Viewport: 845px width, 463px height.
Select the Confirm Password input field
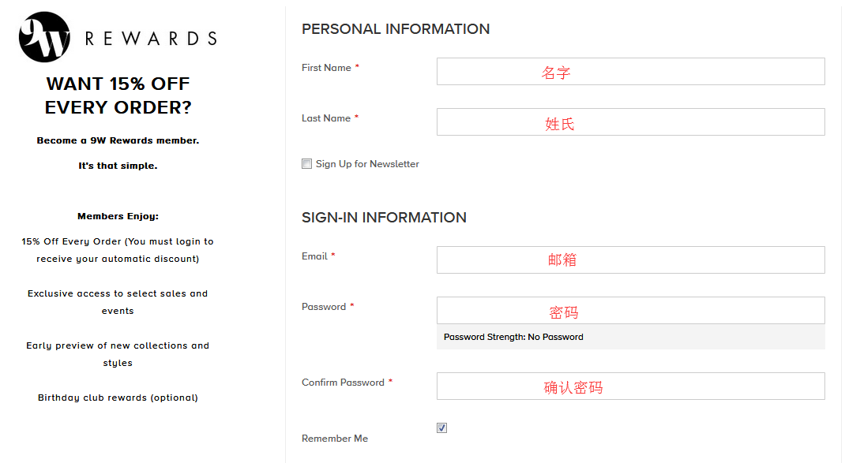pos(630,386)
